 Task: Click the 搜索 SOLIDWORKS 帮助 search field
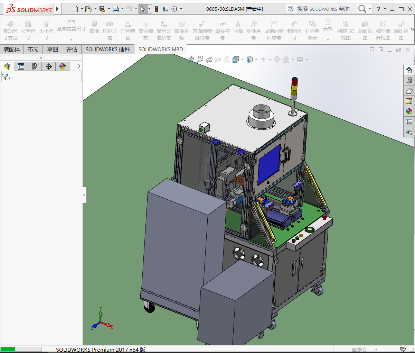[x=323, y=9]
